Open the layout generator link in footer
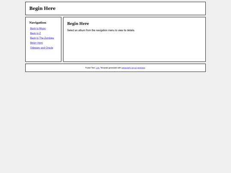The image size is (231, 173). [x=133, y=68]
